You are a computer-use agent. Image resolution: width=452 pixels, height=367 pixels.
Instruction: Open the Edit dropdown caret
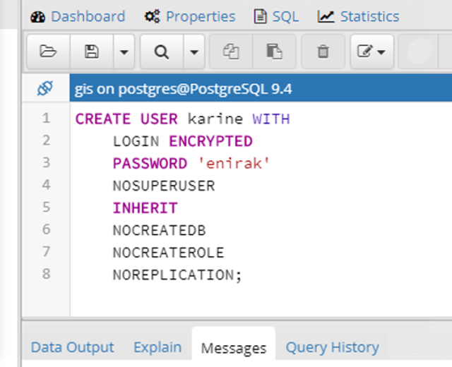tap(381, 52)
